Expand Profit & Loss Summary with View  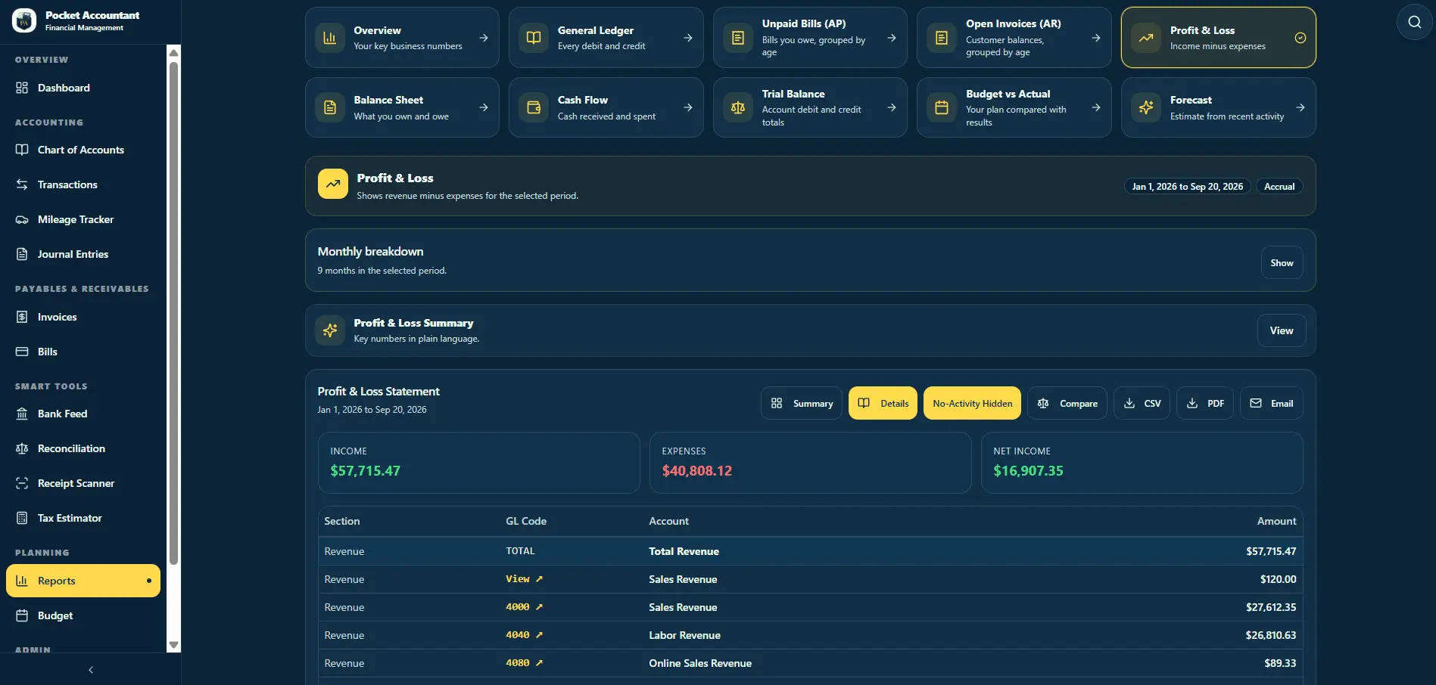[1282, 330]
